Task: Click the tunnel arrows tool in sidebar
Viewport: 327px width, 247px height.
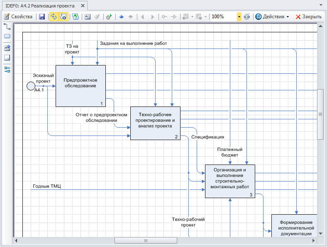Action: click(7, 69)
